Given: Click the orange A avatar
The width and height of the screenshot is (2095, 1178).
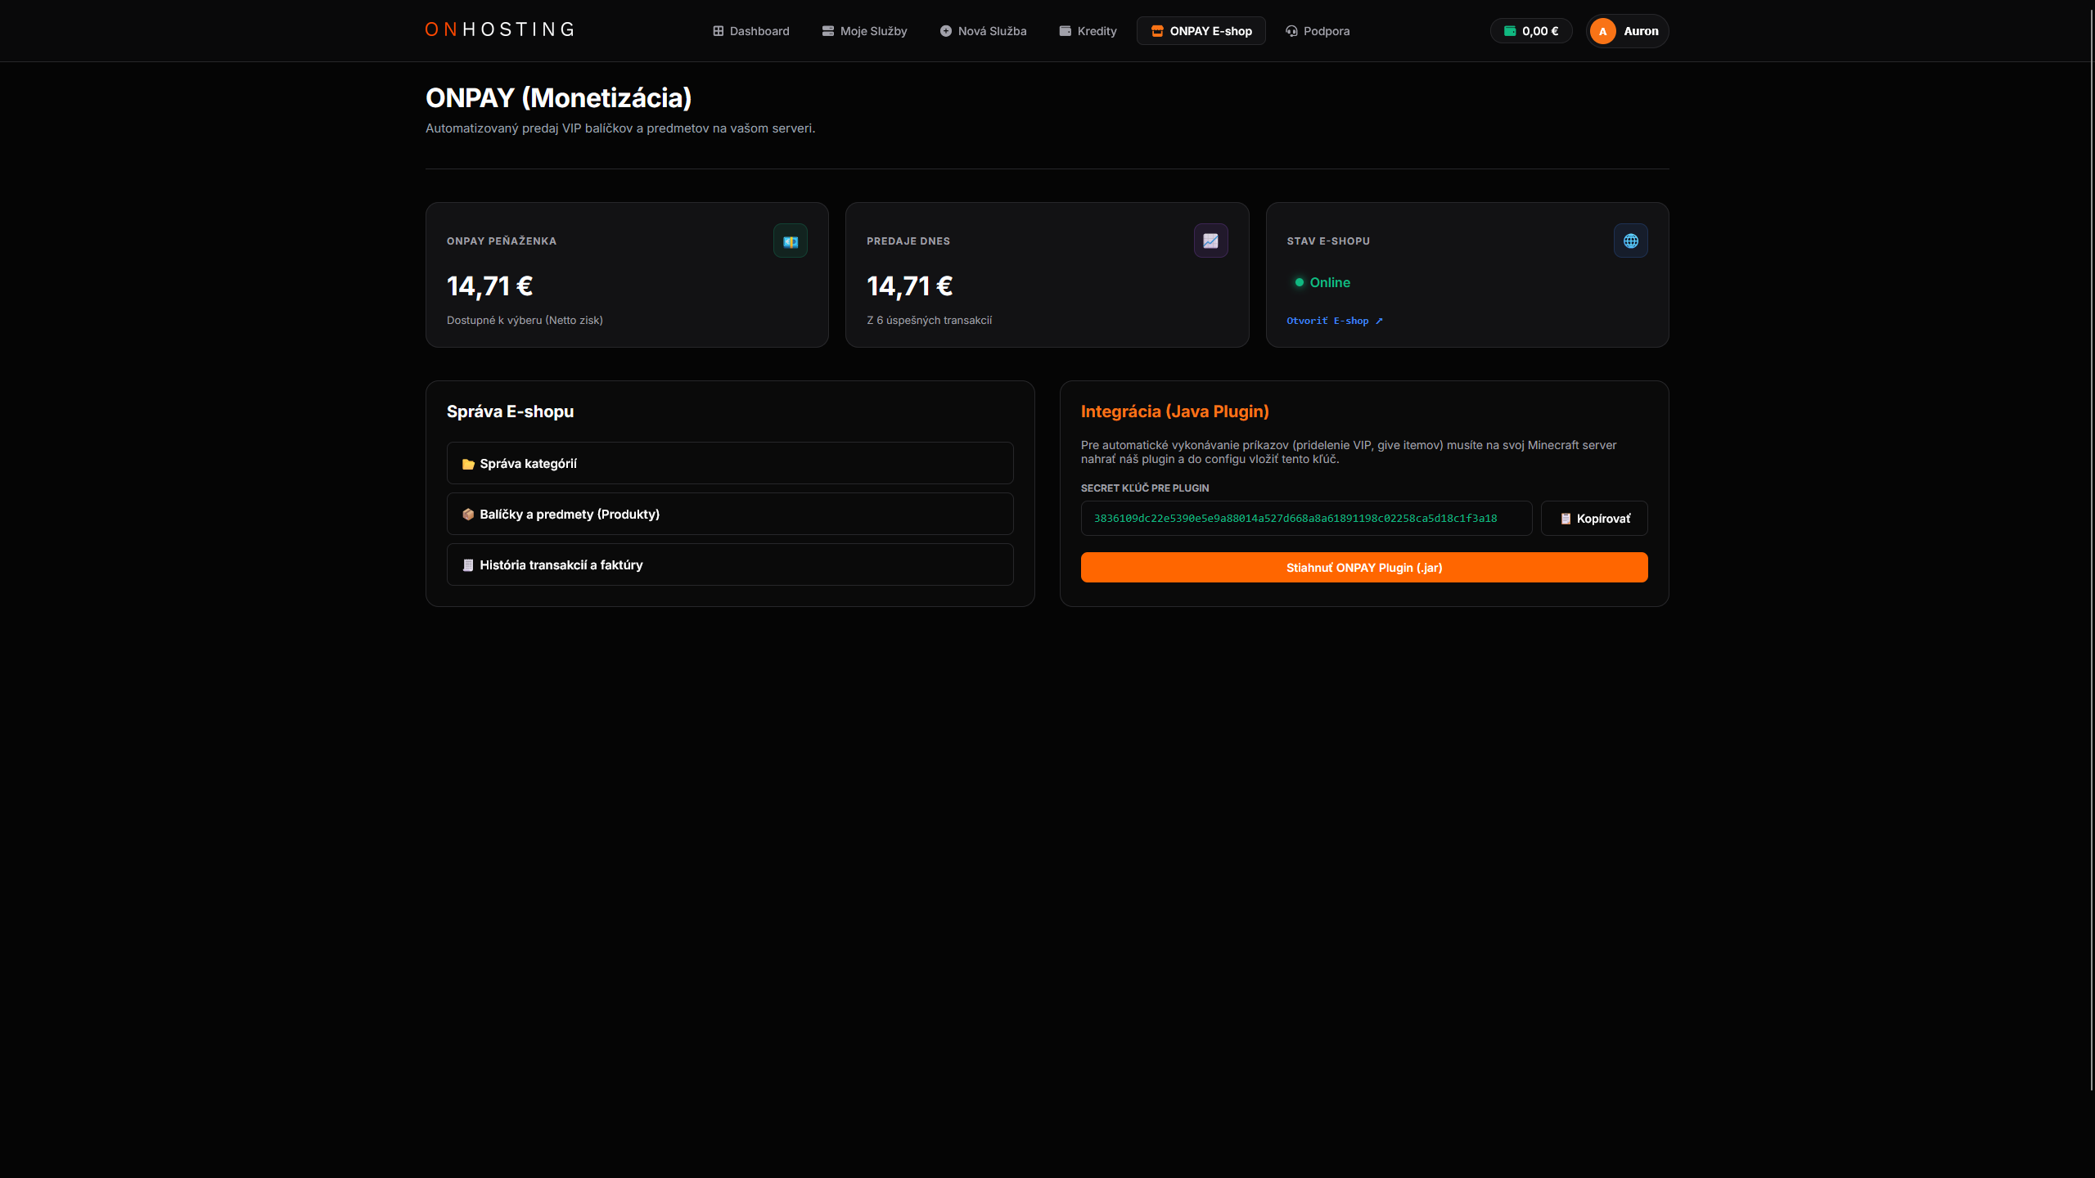Looking at the screenshot, I should click(x=1602, y=31).
